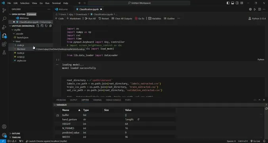Open the remote window status bar icon
The image size is (268, 143).
[x=3, y=141]
